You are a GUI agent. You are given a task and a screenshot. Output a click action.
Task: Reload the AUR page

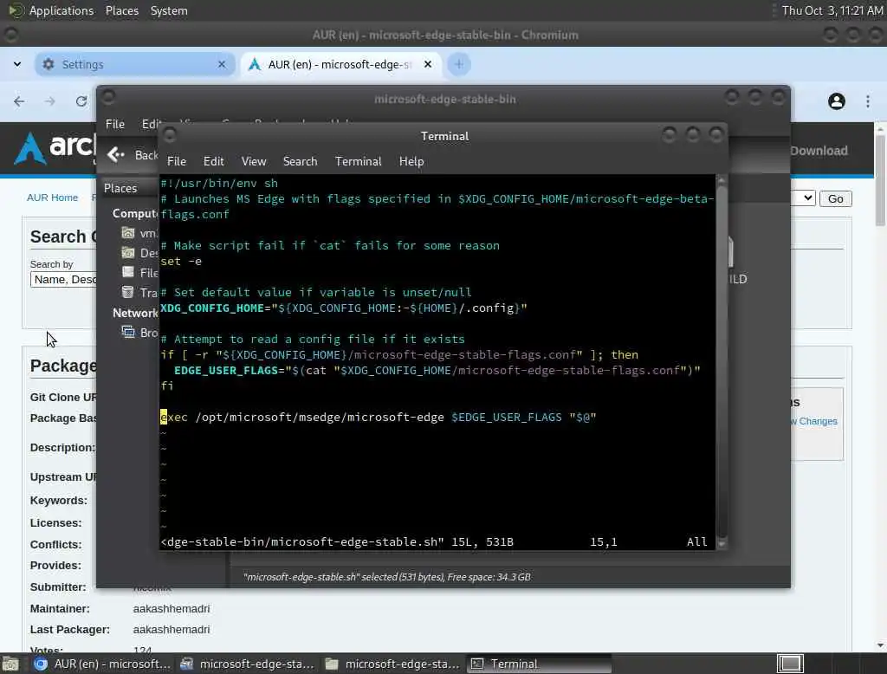(81, 101)
